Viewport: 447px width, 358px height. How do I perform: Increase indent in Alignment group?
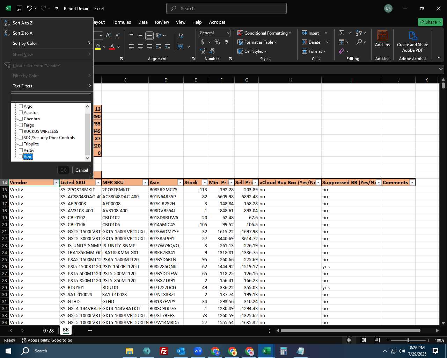tap(168, 46)
